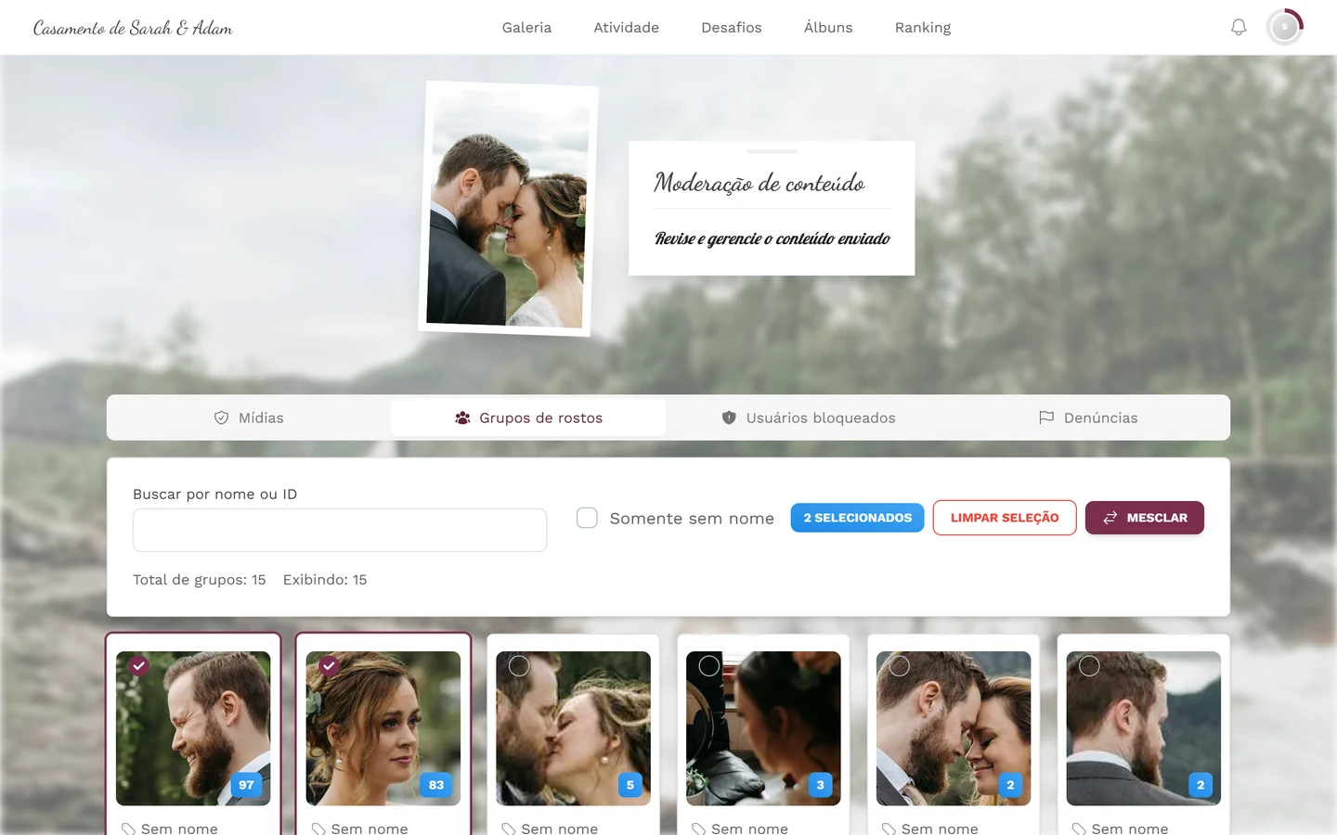Click the tag icon under 97-photo group

[x=128, y=829]
